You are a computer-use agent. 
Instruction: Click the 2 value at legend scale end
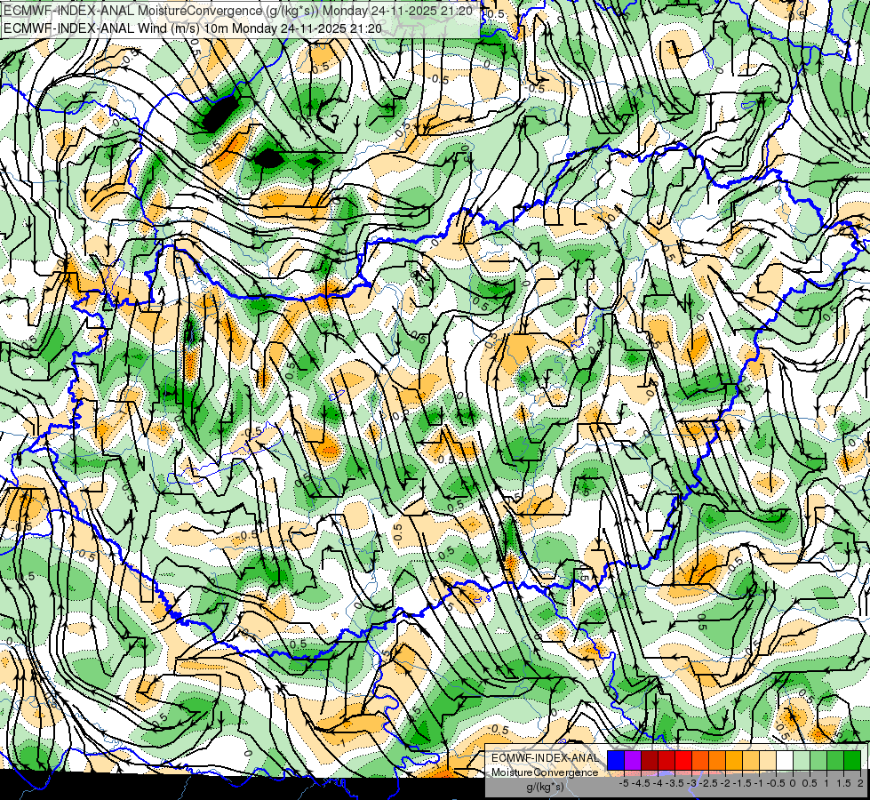coord(860,783)
